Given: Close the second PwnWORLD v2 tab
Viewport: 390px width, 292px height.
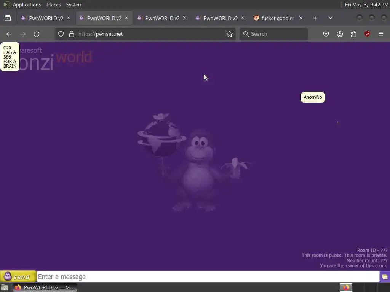Looking at the screenshot, I should coord(126,18).
